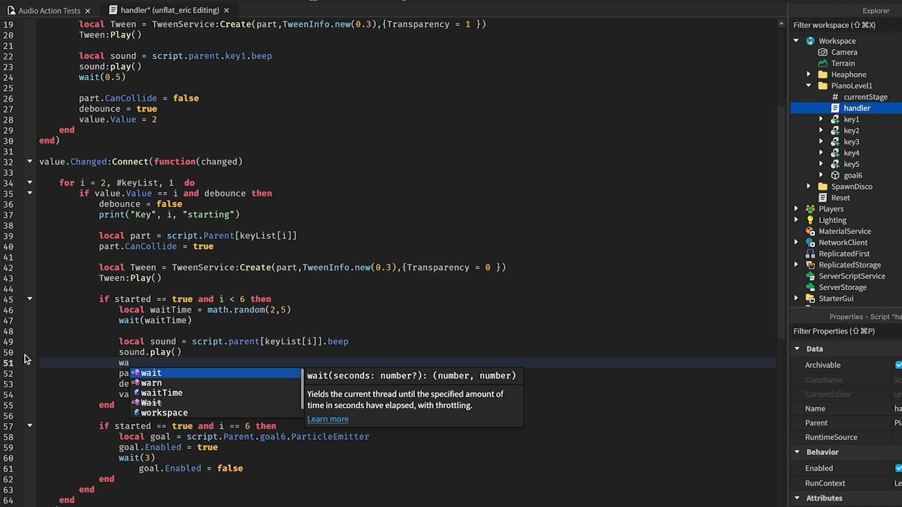Image resolution: width=902 pixels, height=507 pixels.
Task: Select the Reset script icon
Action: (x=823, y=198)
